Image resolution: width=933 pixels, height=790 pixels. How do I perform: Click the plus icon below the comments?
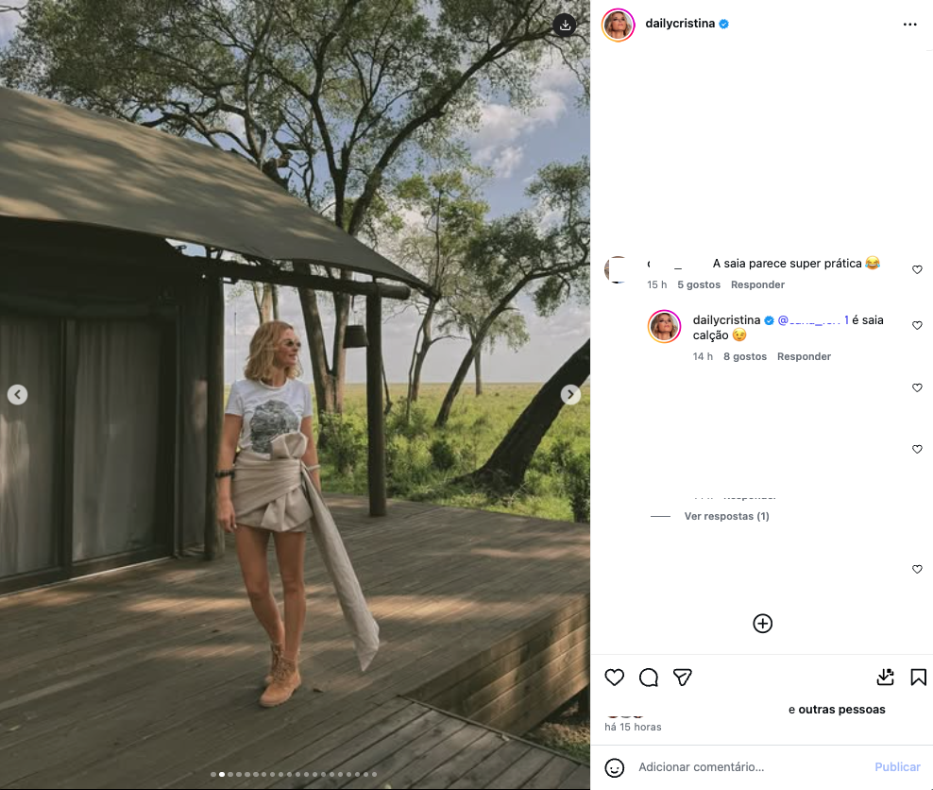[x=762, y=624]
